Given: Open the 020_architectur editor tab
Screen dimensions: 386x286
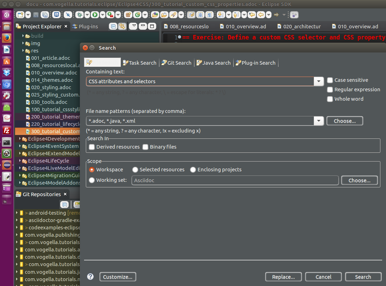Looking at the screenshot, I should (x=299, y=27).
